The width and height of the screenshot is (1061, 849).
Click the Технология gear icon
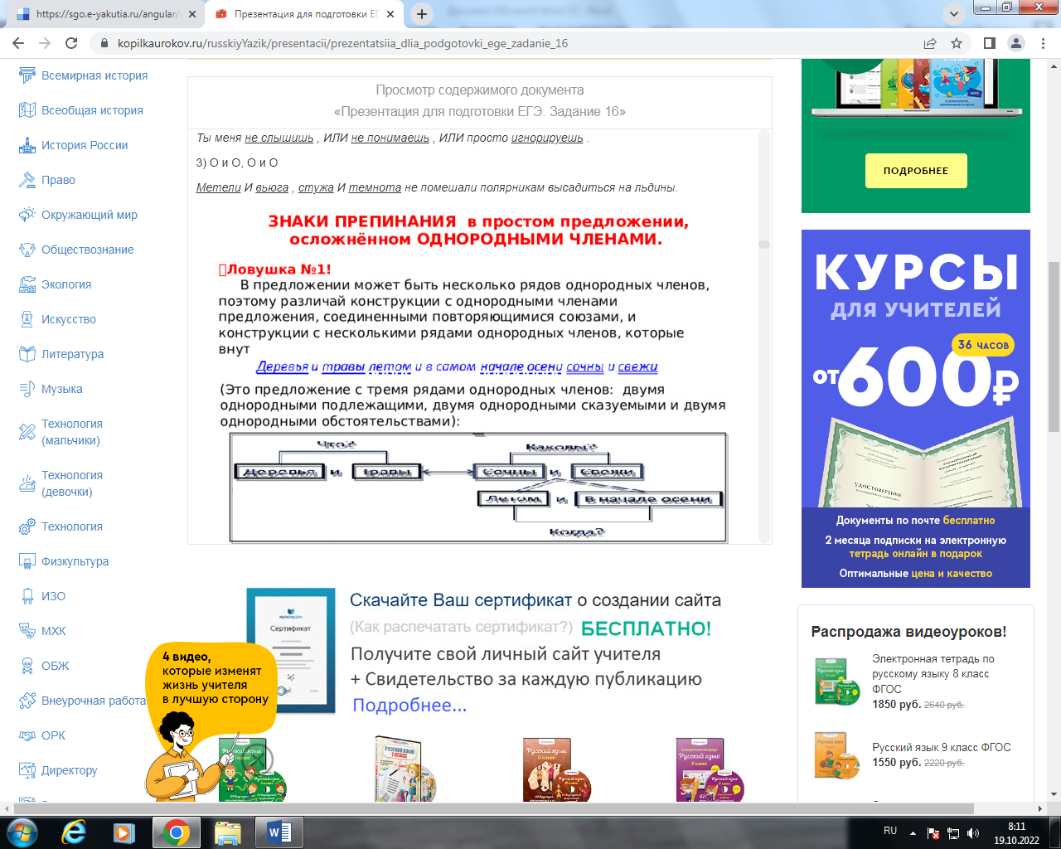coord(27,526)
